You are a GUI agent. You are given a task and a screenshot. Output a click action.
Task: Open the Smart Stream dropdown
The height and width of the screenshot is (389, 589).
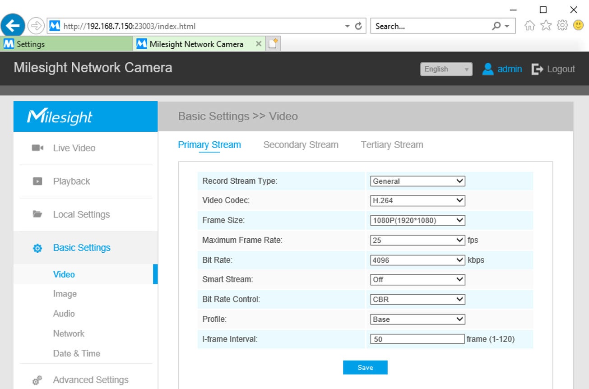click(417, 279)
